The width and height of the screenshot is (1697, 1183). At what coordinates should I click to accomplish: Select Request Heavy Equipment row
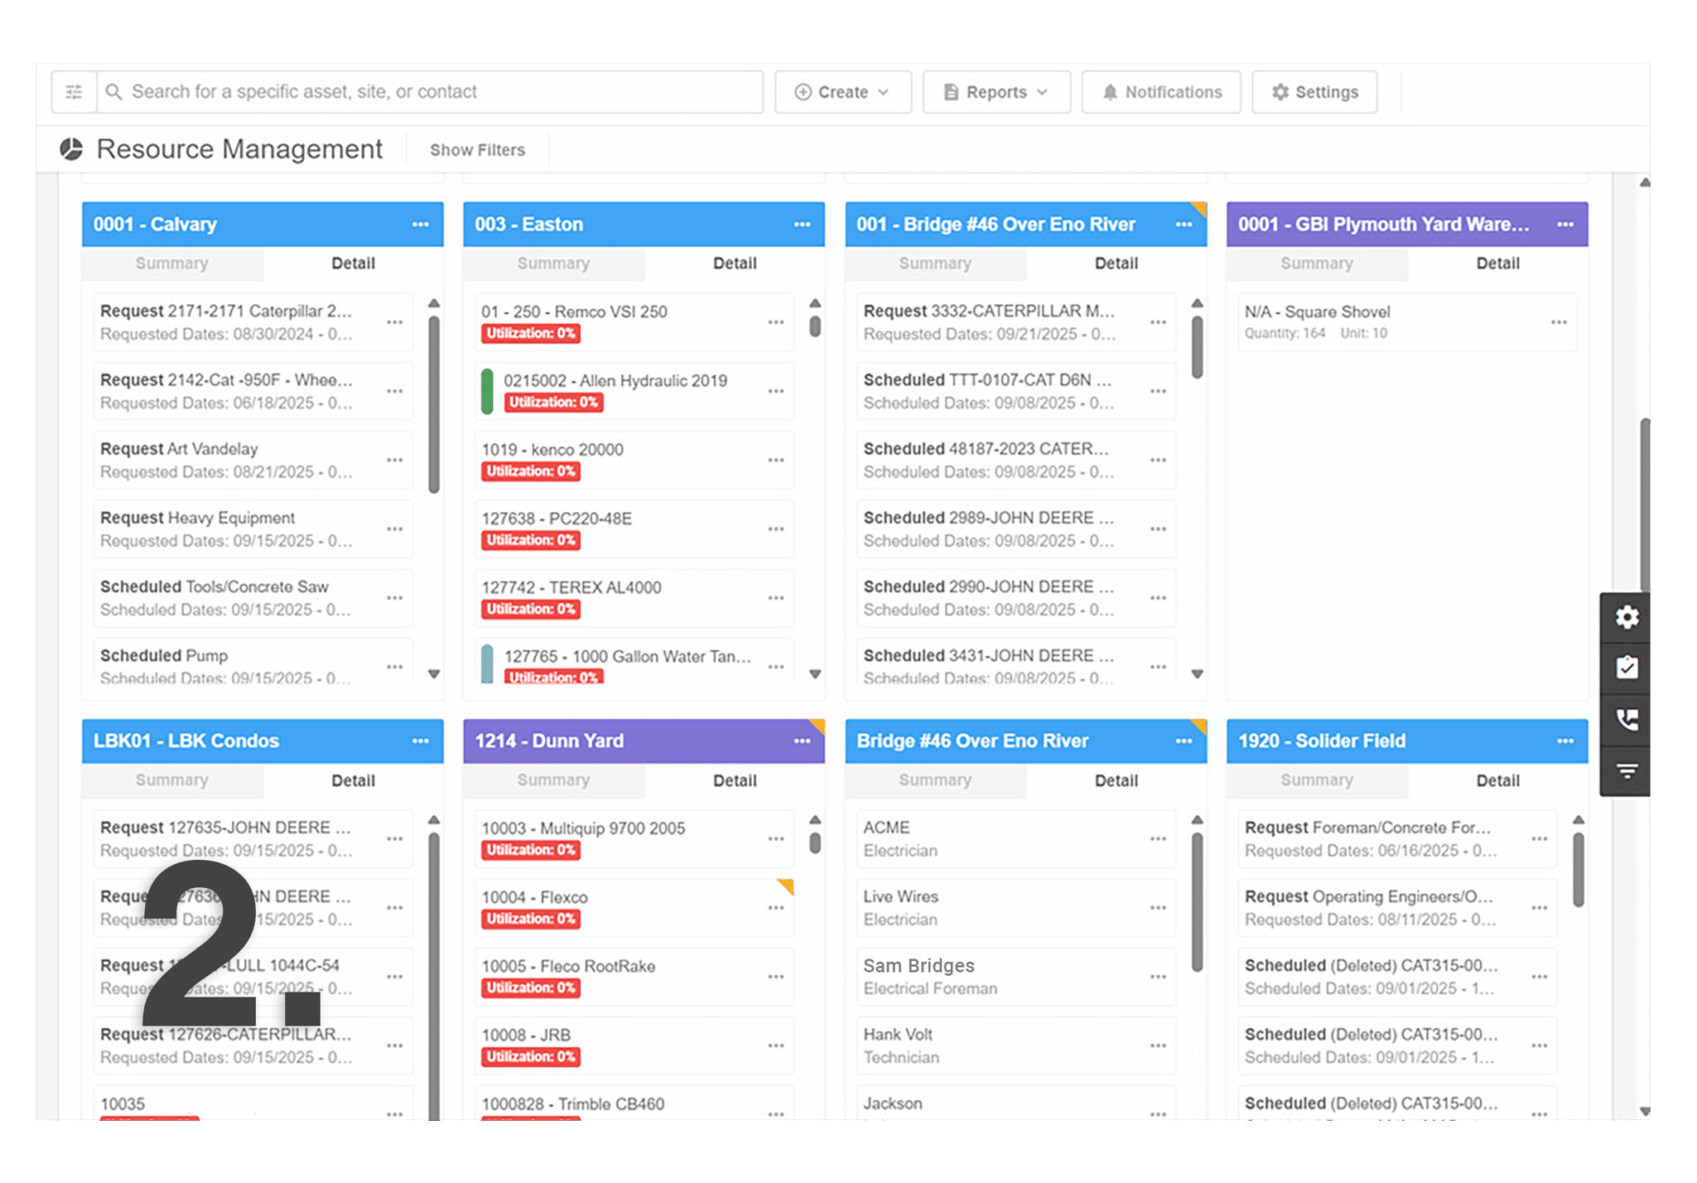(253, 529)
